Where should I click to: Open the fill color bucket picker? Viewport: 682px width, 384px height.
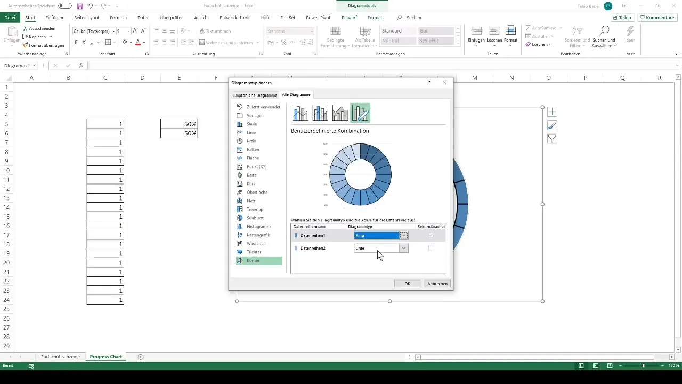click(x=124, y=42)
